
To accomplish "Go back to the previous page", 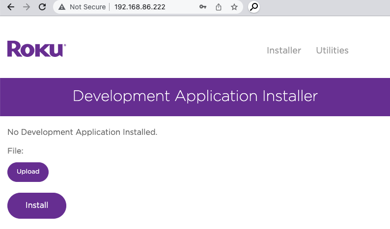I will point(11,7).
